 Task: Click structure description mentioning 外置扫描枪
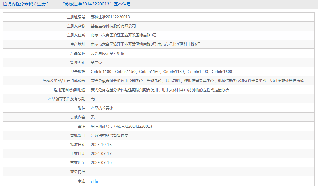[198, 81]
